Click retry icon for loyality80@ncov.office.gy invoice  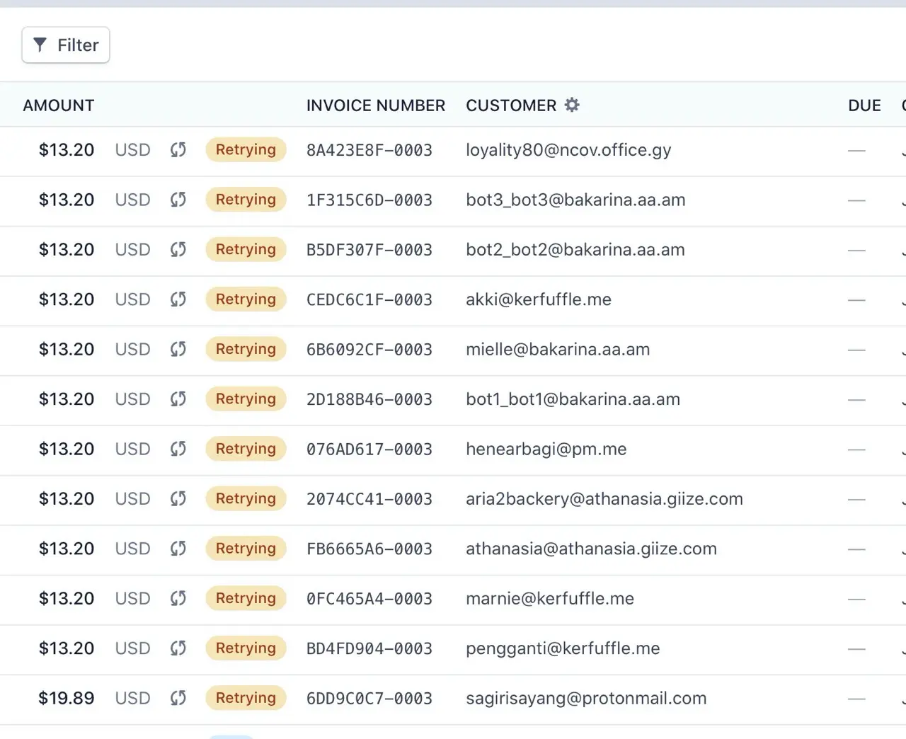click(178, 150)
